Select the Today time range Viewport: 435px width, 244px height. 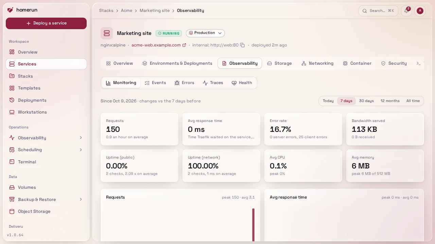tap(328, 101)
